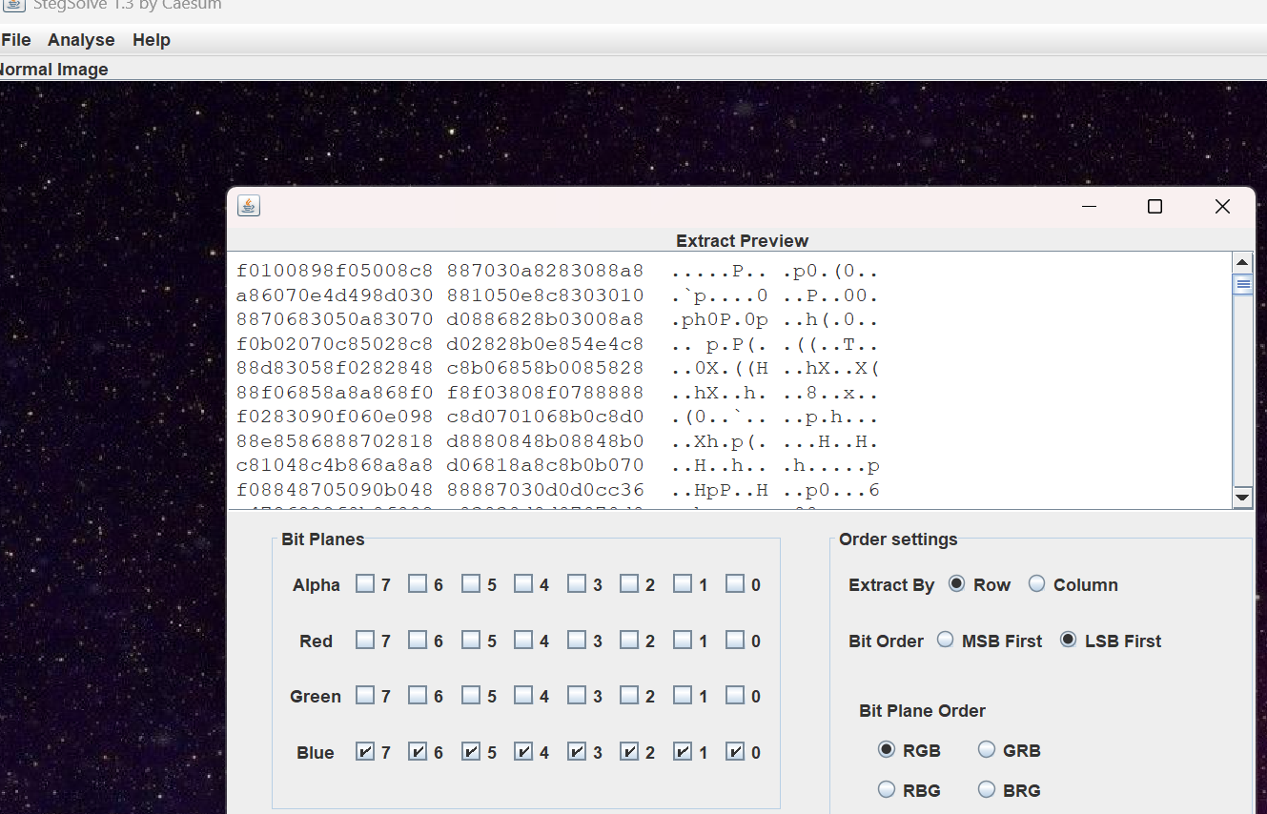Click the preview scrollbar down arrow
The height and width of the screenshot is (814, 1267).
click(1242, 497)
